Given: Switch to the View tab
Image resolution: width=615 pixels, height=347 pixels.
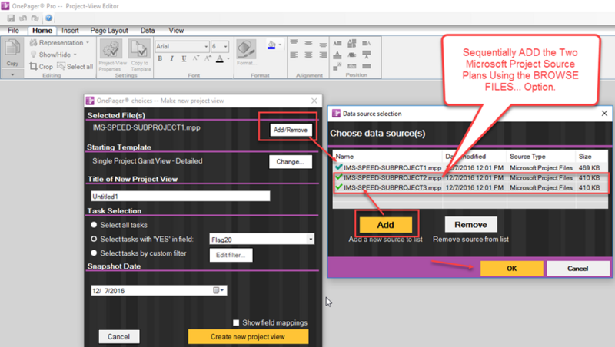Looking at the screenshot, I should click(x=176, y=31).
